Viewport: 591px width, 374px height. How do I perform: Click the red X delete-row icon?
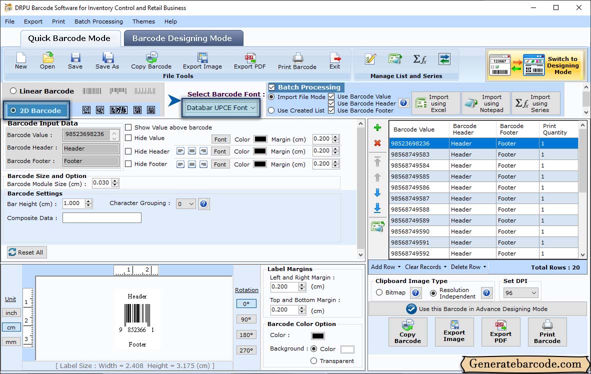[377, 143]
